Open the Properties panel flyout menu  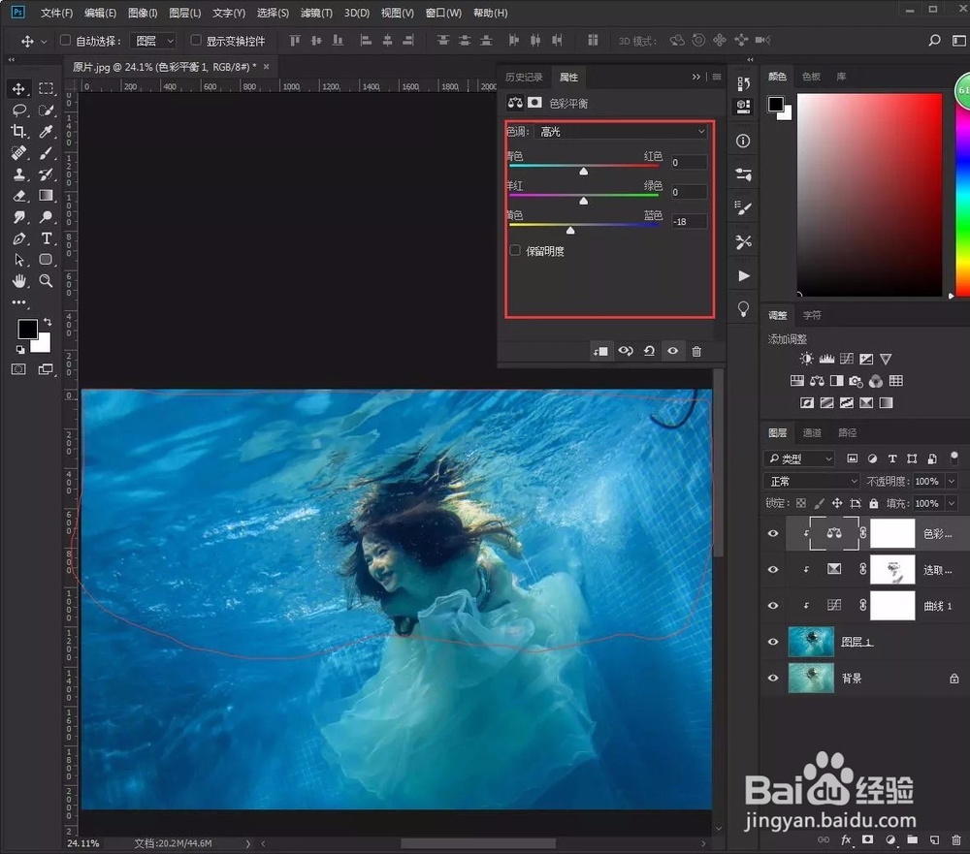pyautogui.click(x=717, y=77)
